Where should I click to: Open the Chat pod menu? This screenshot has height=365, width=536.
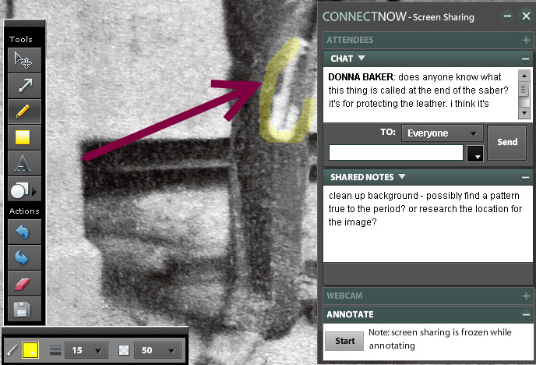pos(361,58)
